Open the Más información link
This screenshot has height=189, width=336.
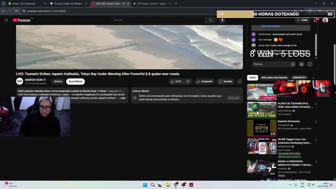(270, 26)
